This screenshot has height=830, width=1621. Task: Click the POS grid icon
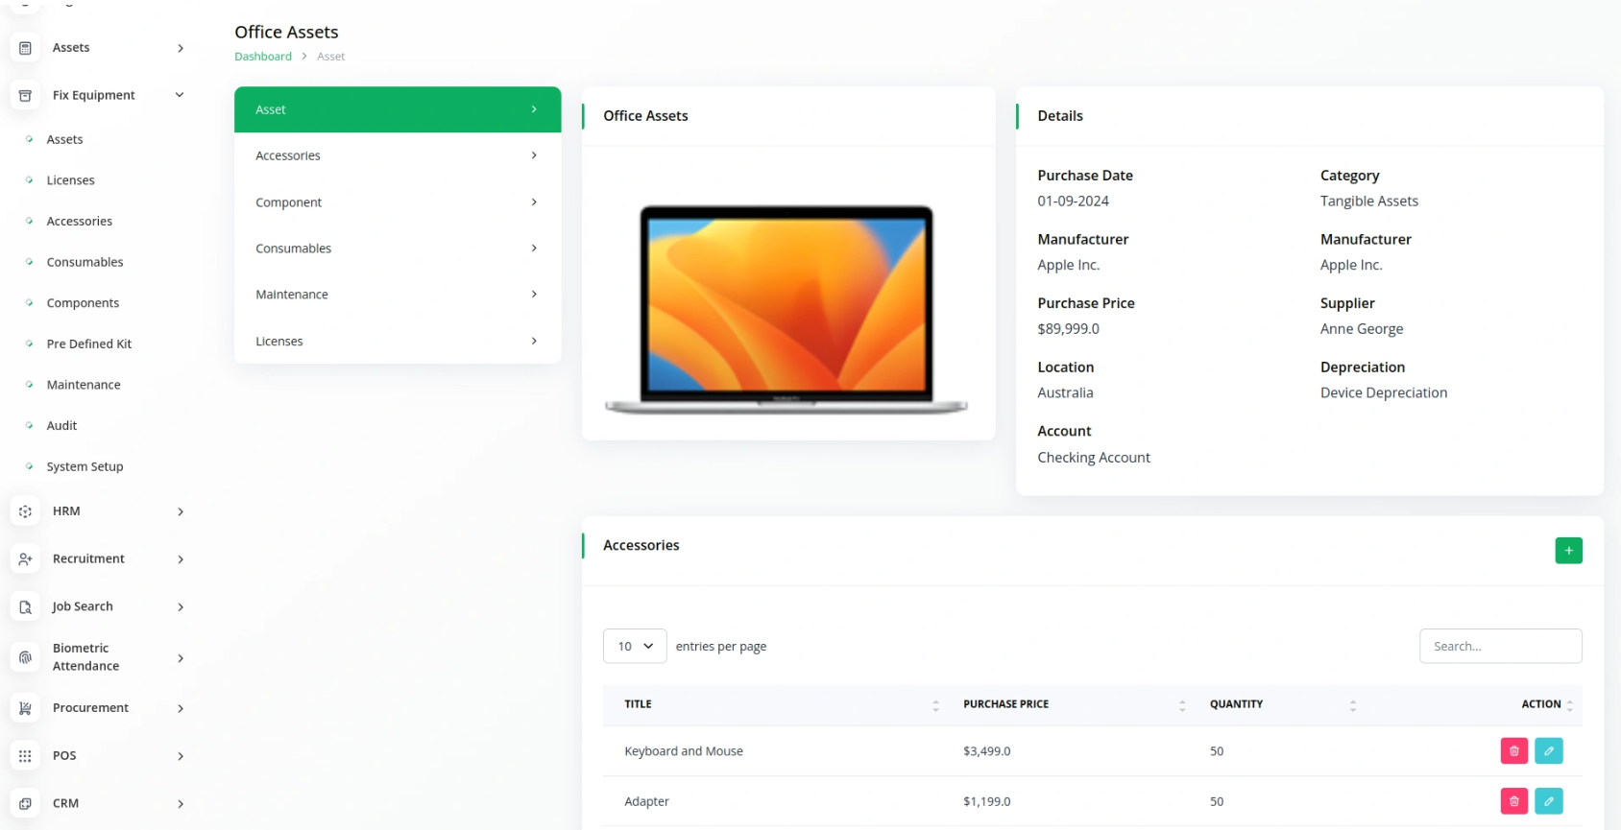[25, 756]
